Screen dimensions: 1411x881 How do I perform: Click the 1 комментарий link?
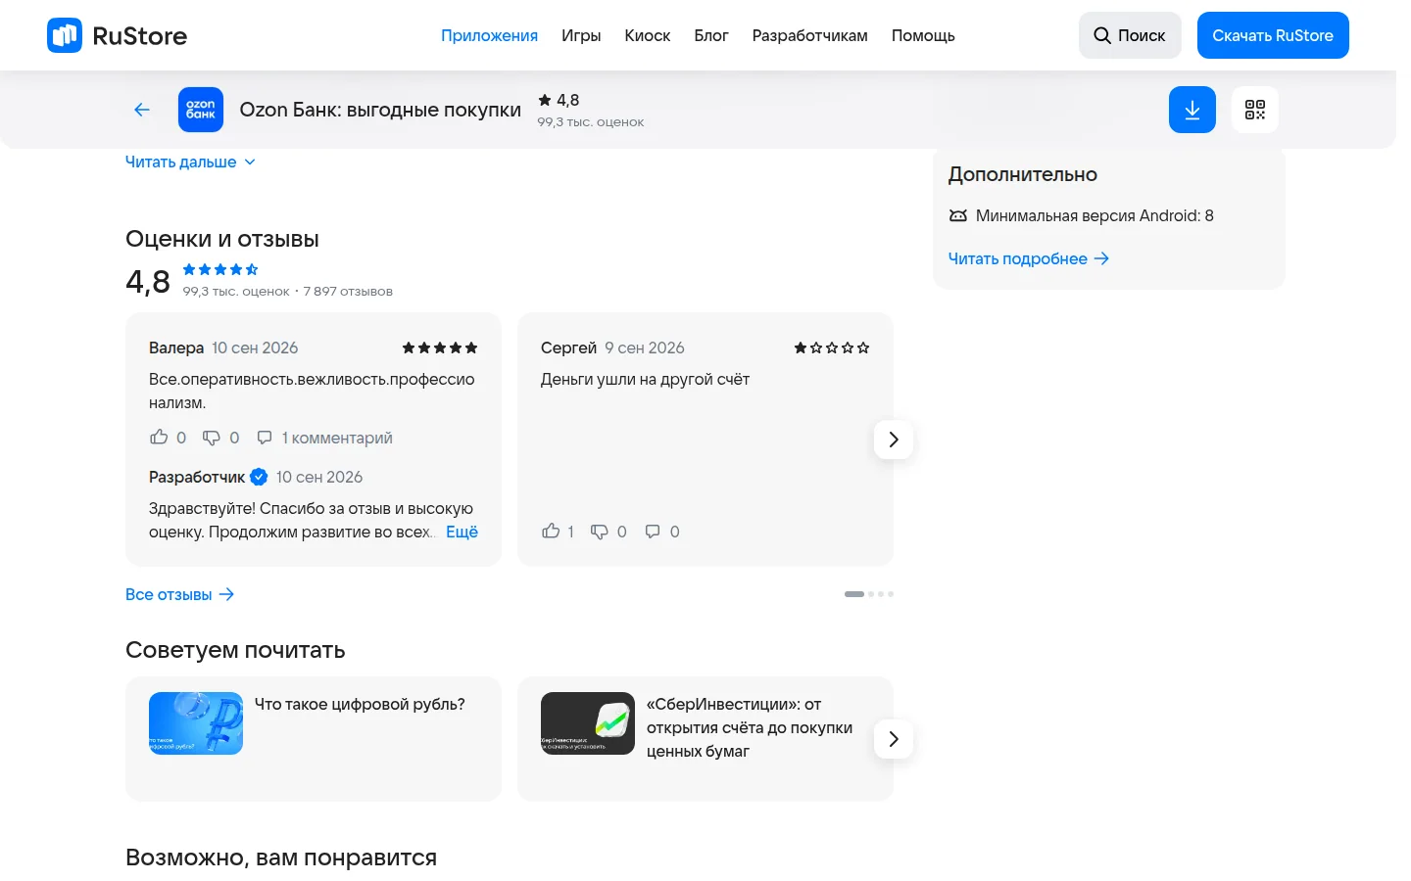point(337,438)
